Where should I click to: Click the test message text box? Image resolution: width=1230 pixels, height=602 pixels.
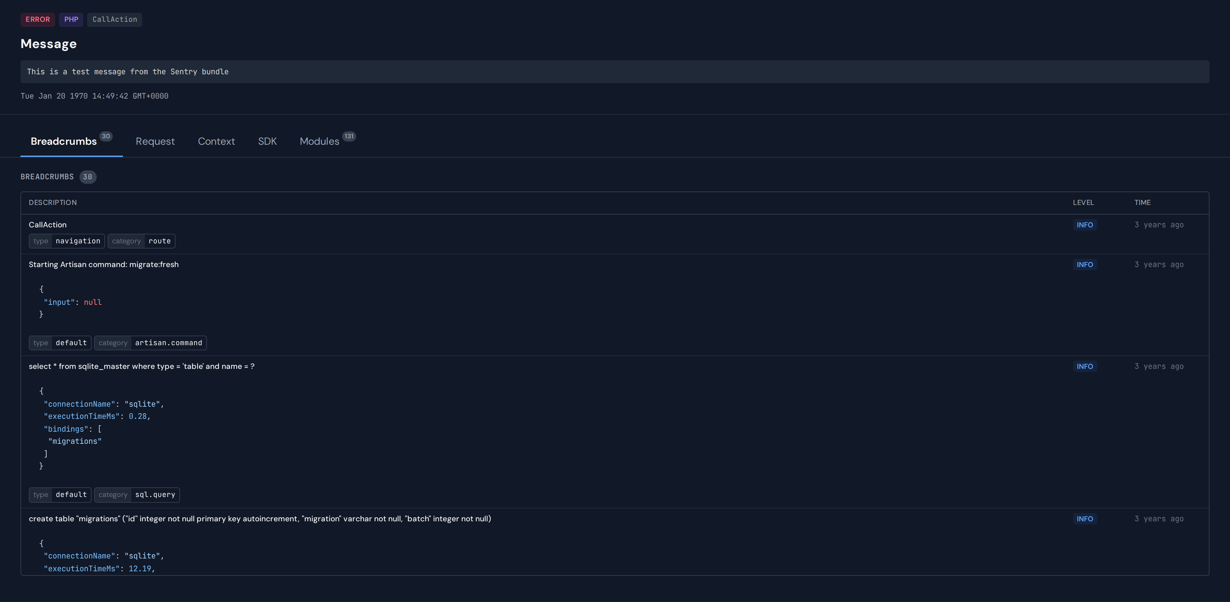point(614,72)
